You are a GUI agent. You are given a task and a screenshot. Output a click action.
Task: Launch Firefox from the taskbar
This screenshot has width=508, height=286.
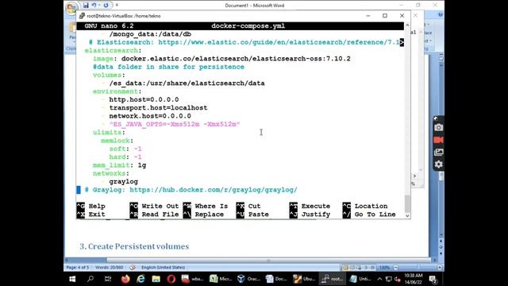click(x=125, y=279)
